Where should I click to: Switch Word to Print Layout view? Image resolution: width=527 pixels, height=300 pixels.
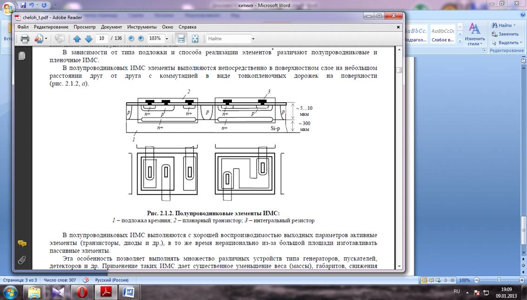click(424, 280)
